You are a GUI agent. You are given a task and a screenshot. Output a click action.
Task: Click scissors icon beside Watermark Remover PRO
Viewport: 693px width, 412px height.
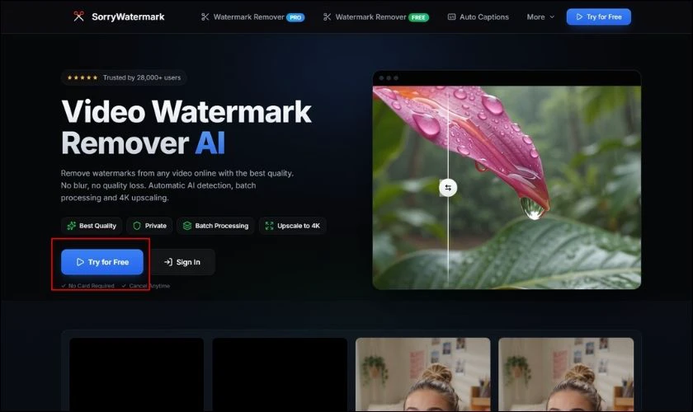[205, 16]
